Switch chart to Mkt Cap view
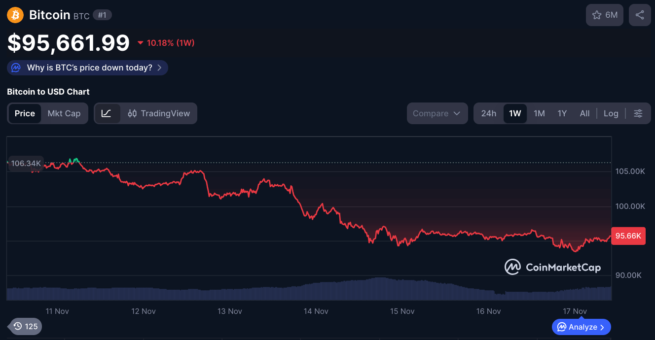The width and height of the screenshot is (655, 340). point(64,113)
